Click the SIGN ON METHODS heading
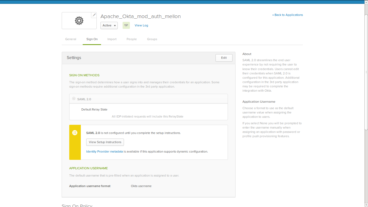The height and width of the screenshot is (207, 368). 84,75
